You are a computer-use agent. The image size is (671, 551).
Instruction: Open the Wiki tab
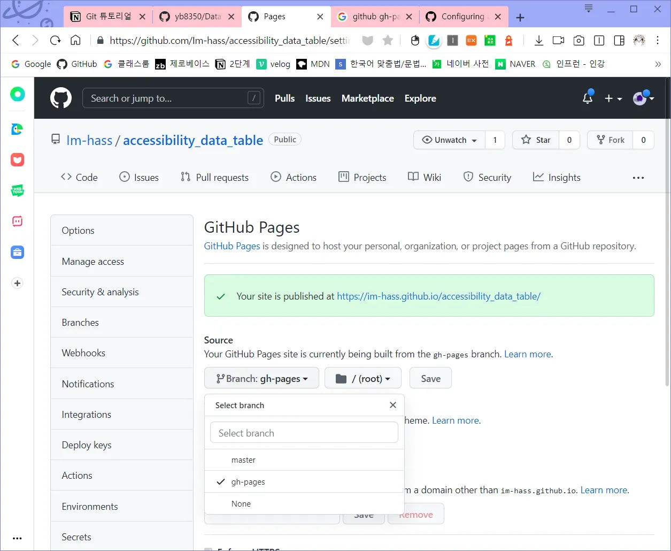pyautogui.click(x=425, y=178)
